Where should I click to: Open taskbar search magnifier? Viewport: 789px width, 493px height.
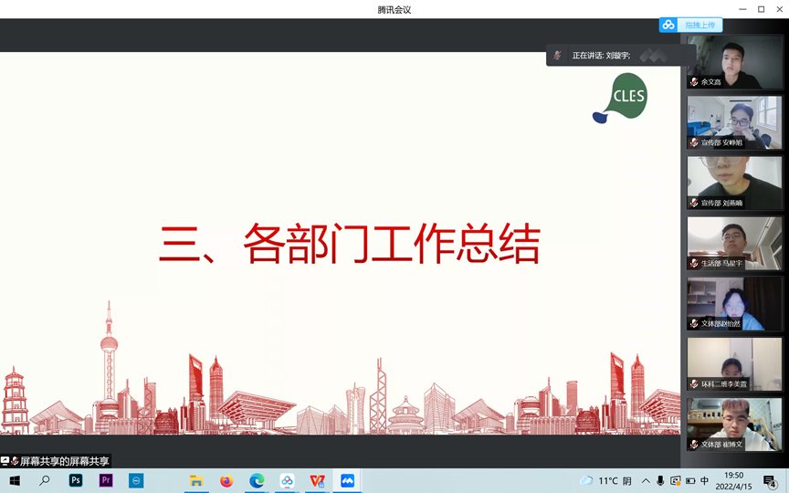coord(45,481)
